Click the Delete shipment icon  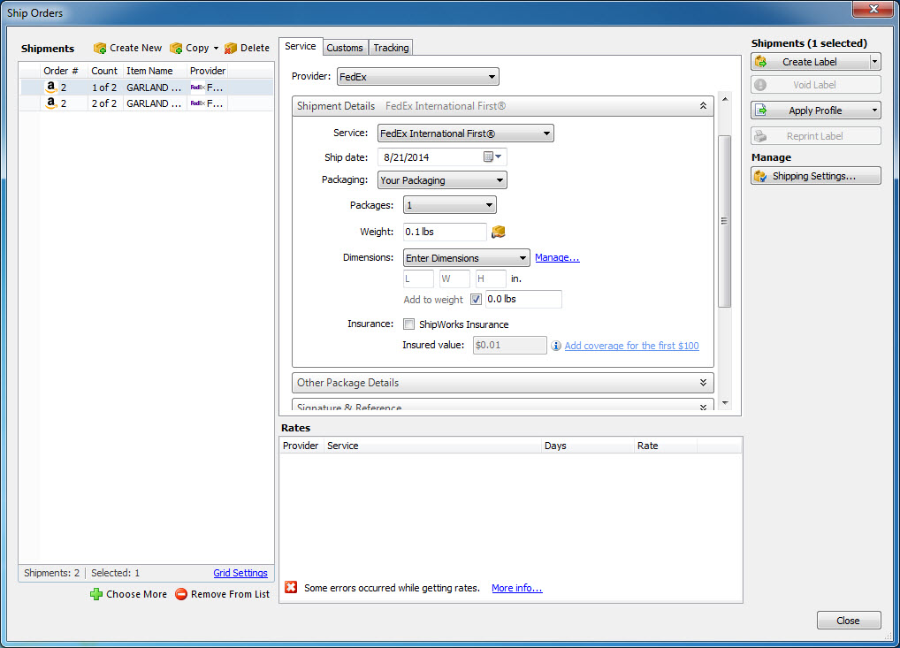click(231, 48)
